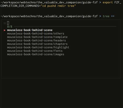This screenshot has width=123, height=108.
Task: Click the "cd pushd rmdir tree" string value
Action: (58, 6)
